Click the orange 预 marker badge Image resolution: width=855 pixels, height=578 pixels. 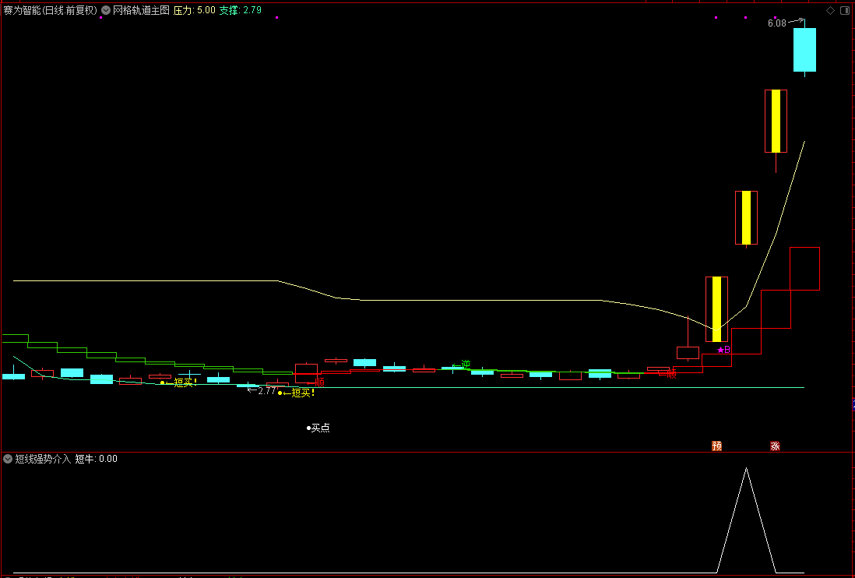(717, 446)
